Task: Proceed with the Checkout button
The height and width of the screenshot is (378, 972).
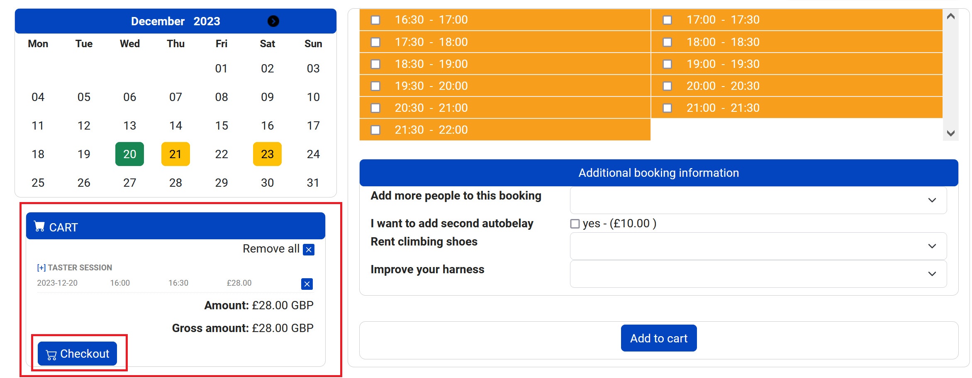Action: (77, 354)
